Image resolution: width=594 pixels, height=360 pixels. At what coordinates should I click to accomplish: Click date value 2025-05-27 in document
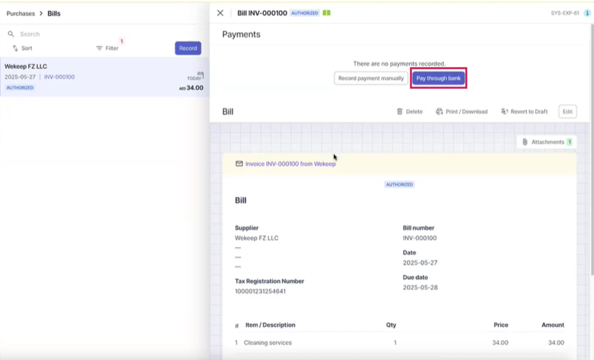420,263
